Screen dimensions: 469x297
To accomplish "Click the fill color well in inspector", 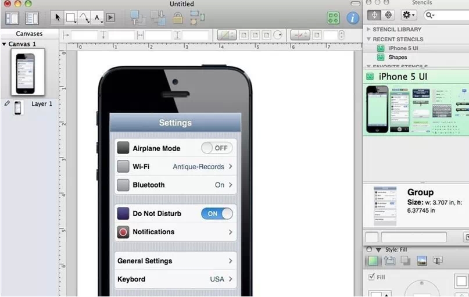I will 461,281.
